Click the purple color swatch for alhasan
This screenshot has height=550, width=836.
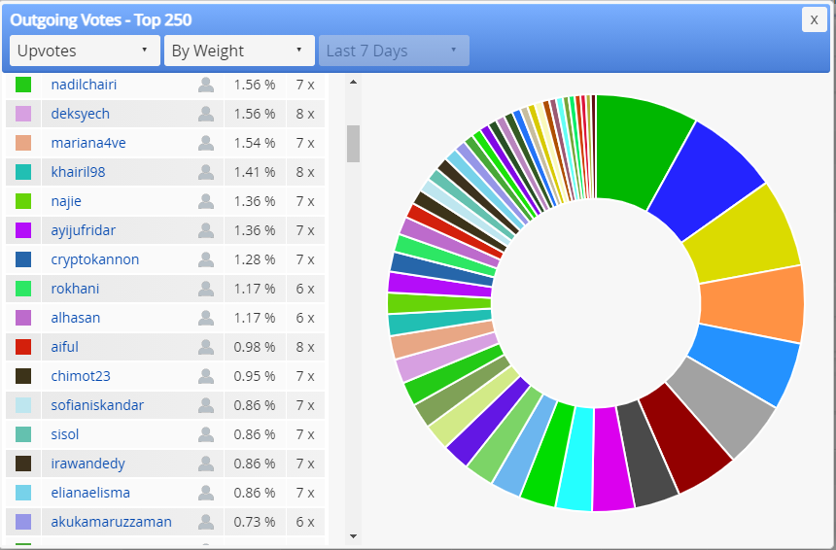[x=23, y=318]
